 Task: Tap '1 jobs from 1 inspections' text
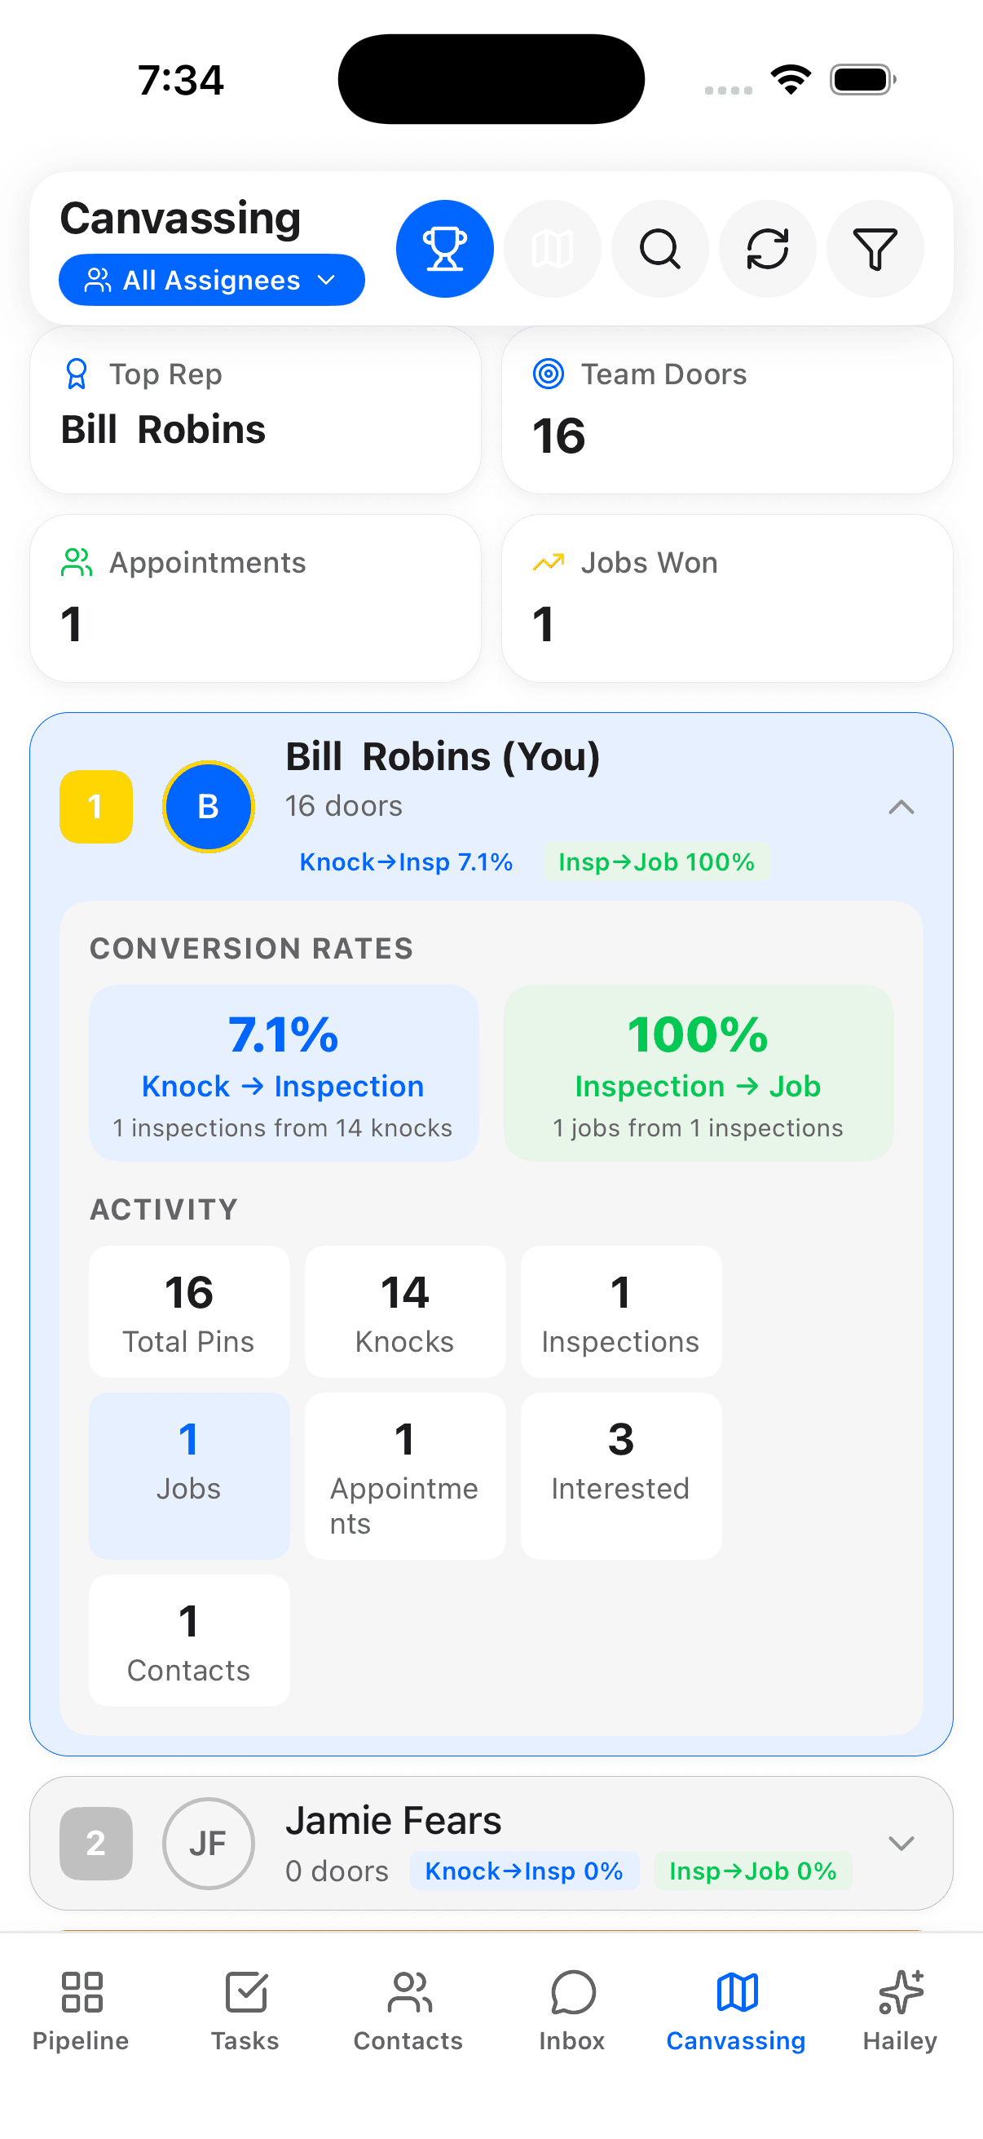coord(699,1127)
